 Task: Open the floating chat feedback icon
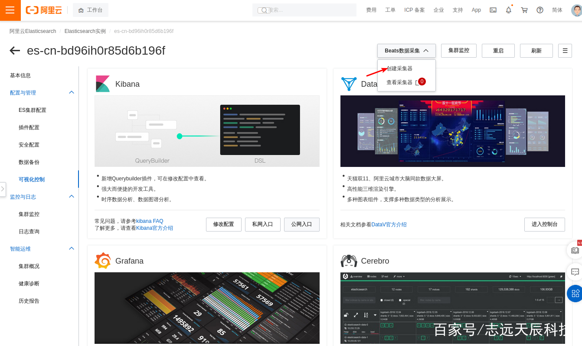pyautogui.click(x=575, y=272)
